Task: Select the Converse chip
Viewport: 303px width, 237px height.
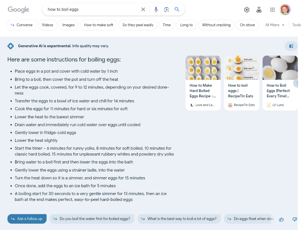Action: click(x=21, y=25)
